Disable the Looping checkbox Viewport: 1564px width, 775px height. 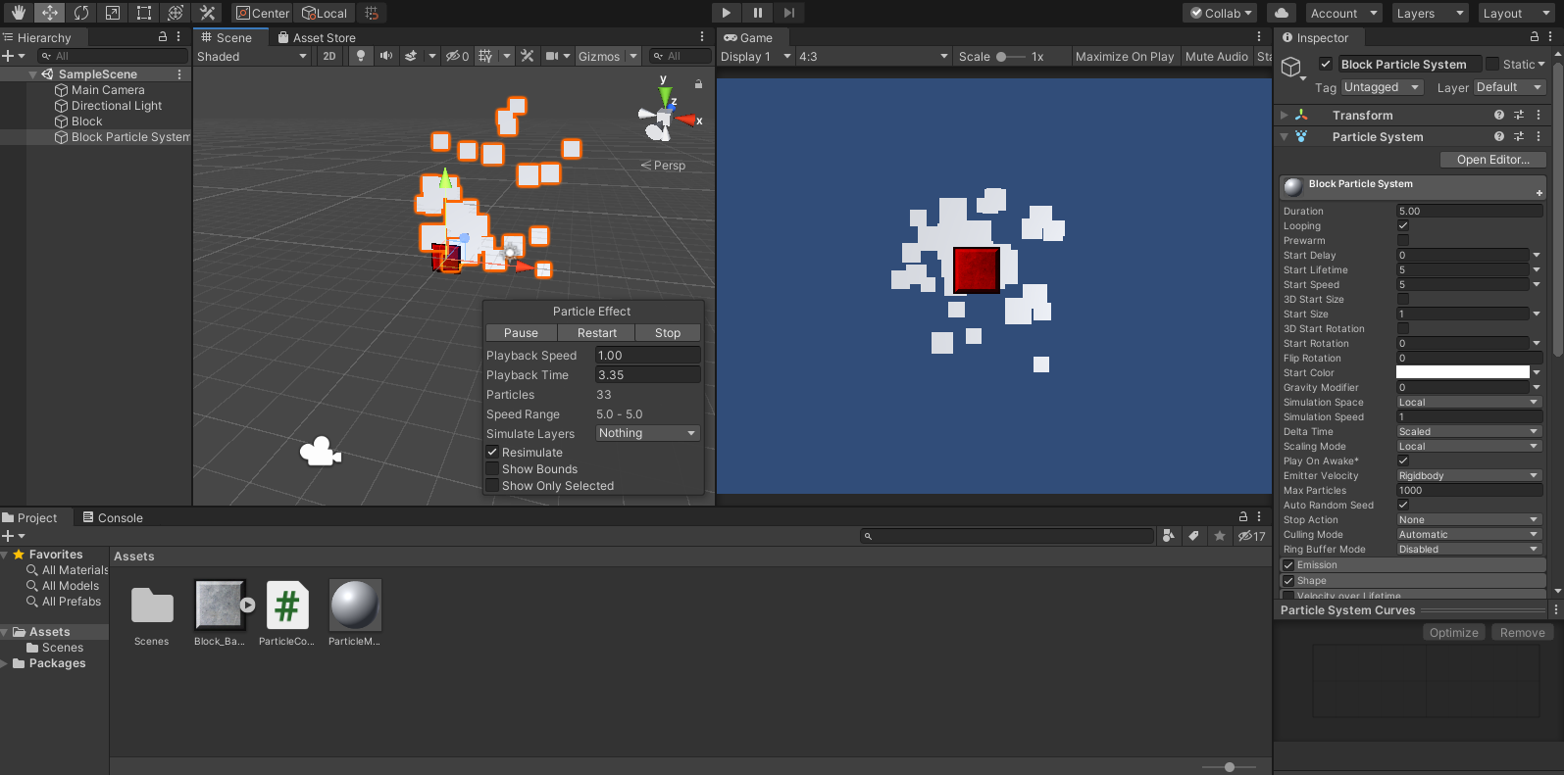(x=1403, y=225)
